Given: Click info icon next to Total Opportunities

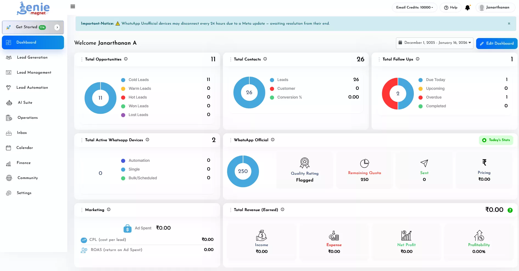Looking at the screenshot, I should [x=126, y=59].
